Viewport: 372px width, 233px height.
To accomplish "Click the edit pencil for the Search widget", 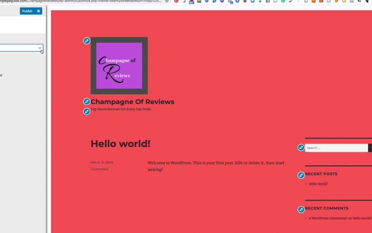I will point(301,148).
